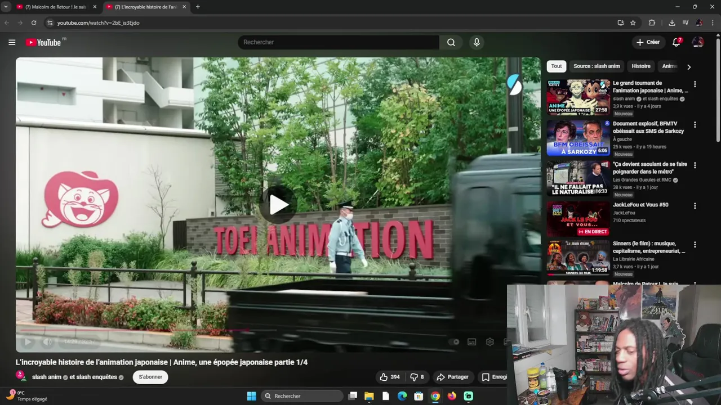Select the Tout filter chip
The width and height of the screenshot is (721, 405).
[x=557, y=66]
